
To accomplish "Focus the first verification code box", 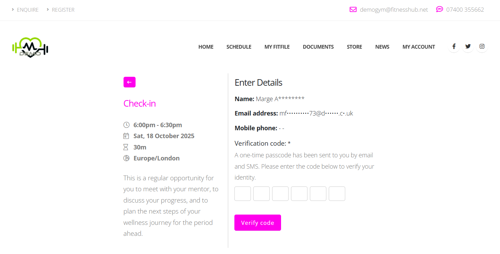I will pos(243,194).
